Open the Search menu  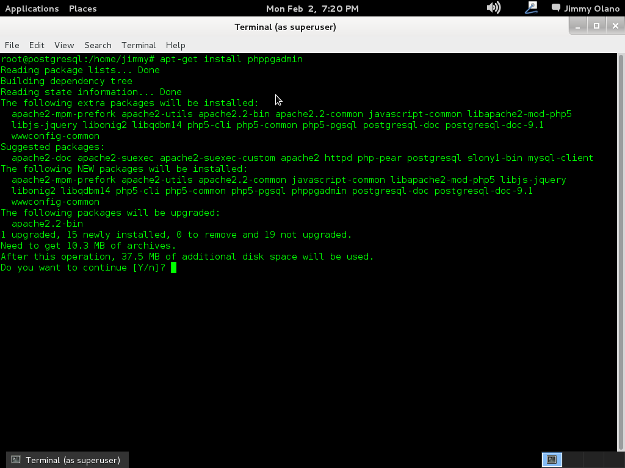(98, 45)
